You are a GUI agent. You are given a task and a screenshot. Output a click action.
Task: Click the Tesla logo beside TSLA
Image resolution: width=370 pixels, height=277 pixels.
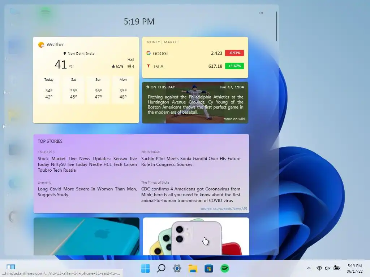[x=149, y=66]
